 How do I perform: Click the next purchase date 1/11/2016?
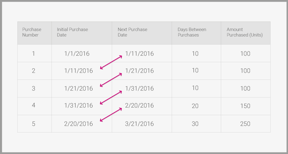pyautogui.click(x=139, y=53)
